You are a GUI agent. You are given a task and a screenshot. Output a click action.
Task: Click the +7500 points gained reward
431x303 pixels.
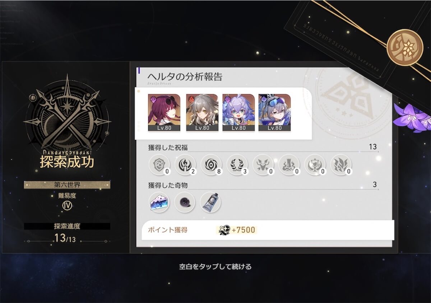coord(238,230)
